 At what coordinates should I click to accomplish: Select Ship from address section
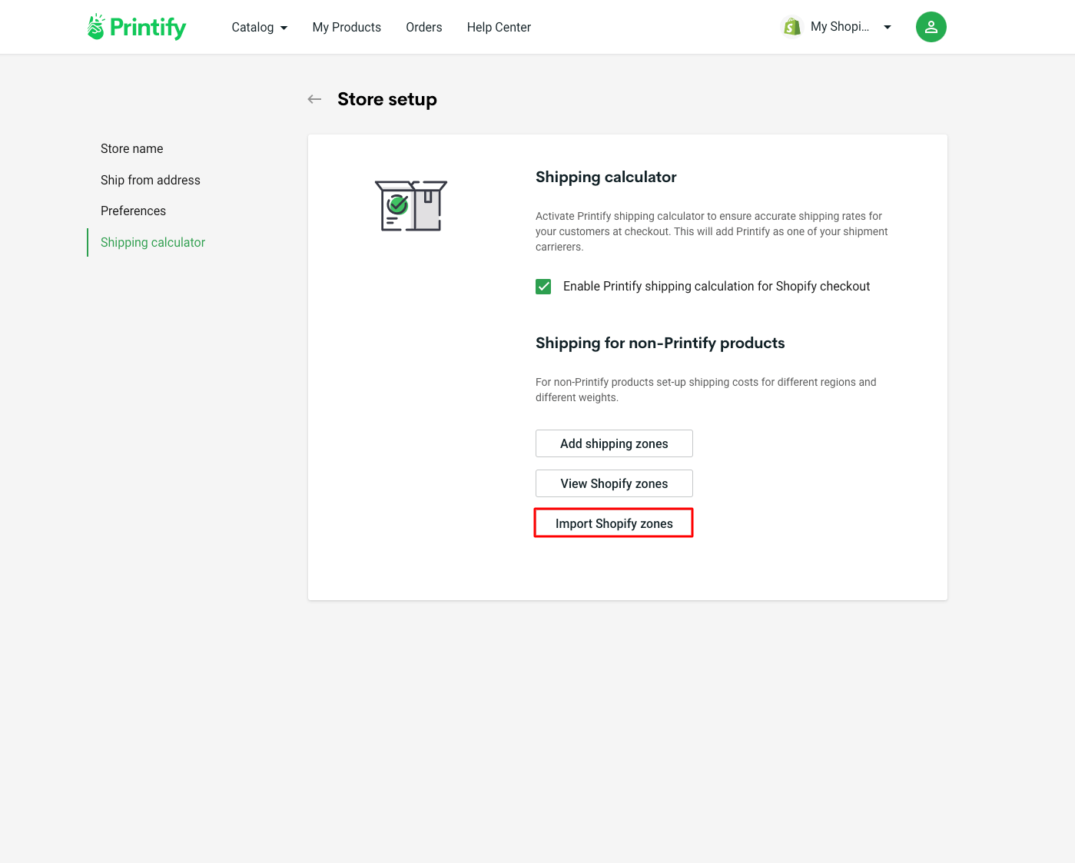pyautogui.click(x=151, y=180)
